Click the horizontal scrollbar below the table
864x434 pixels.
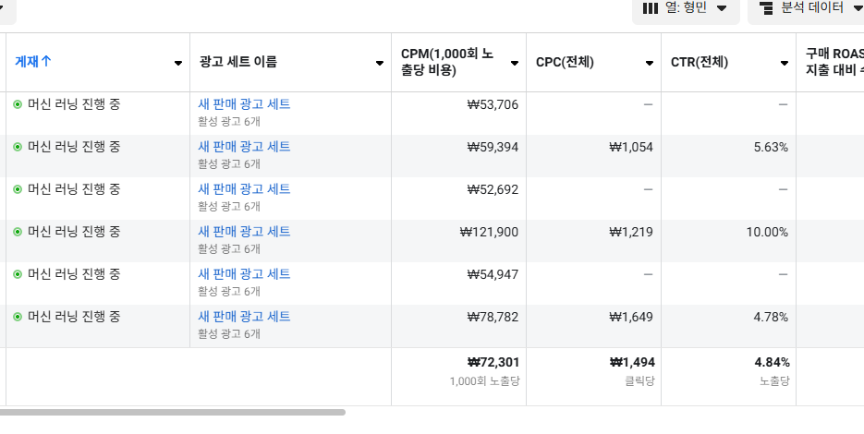[173, 412]
